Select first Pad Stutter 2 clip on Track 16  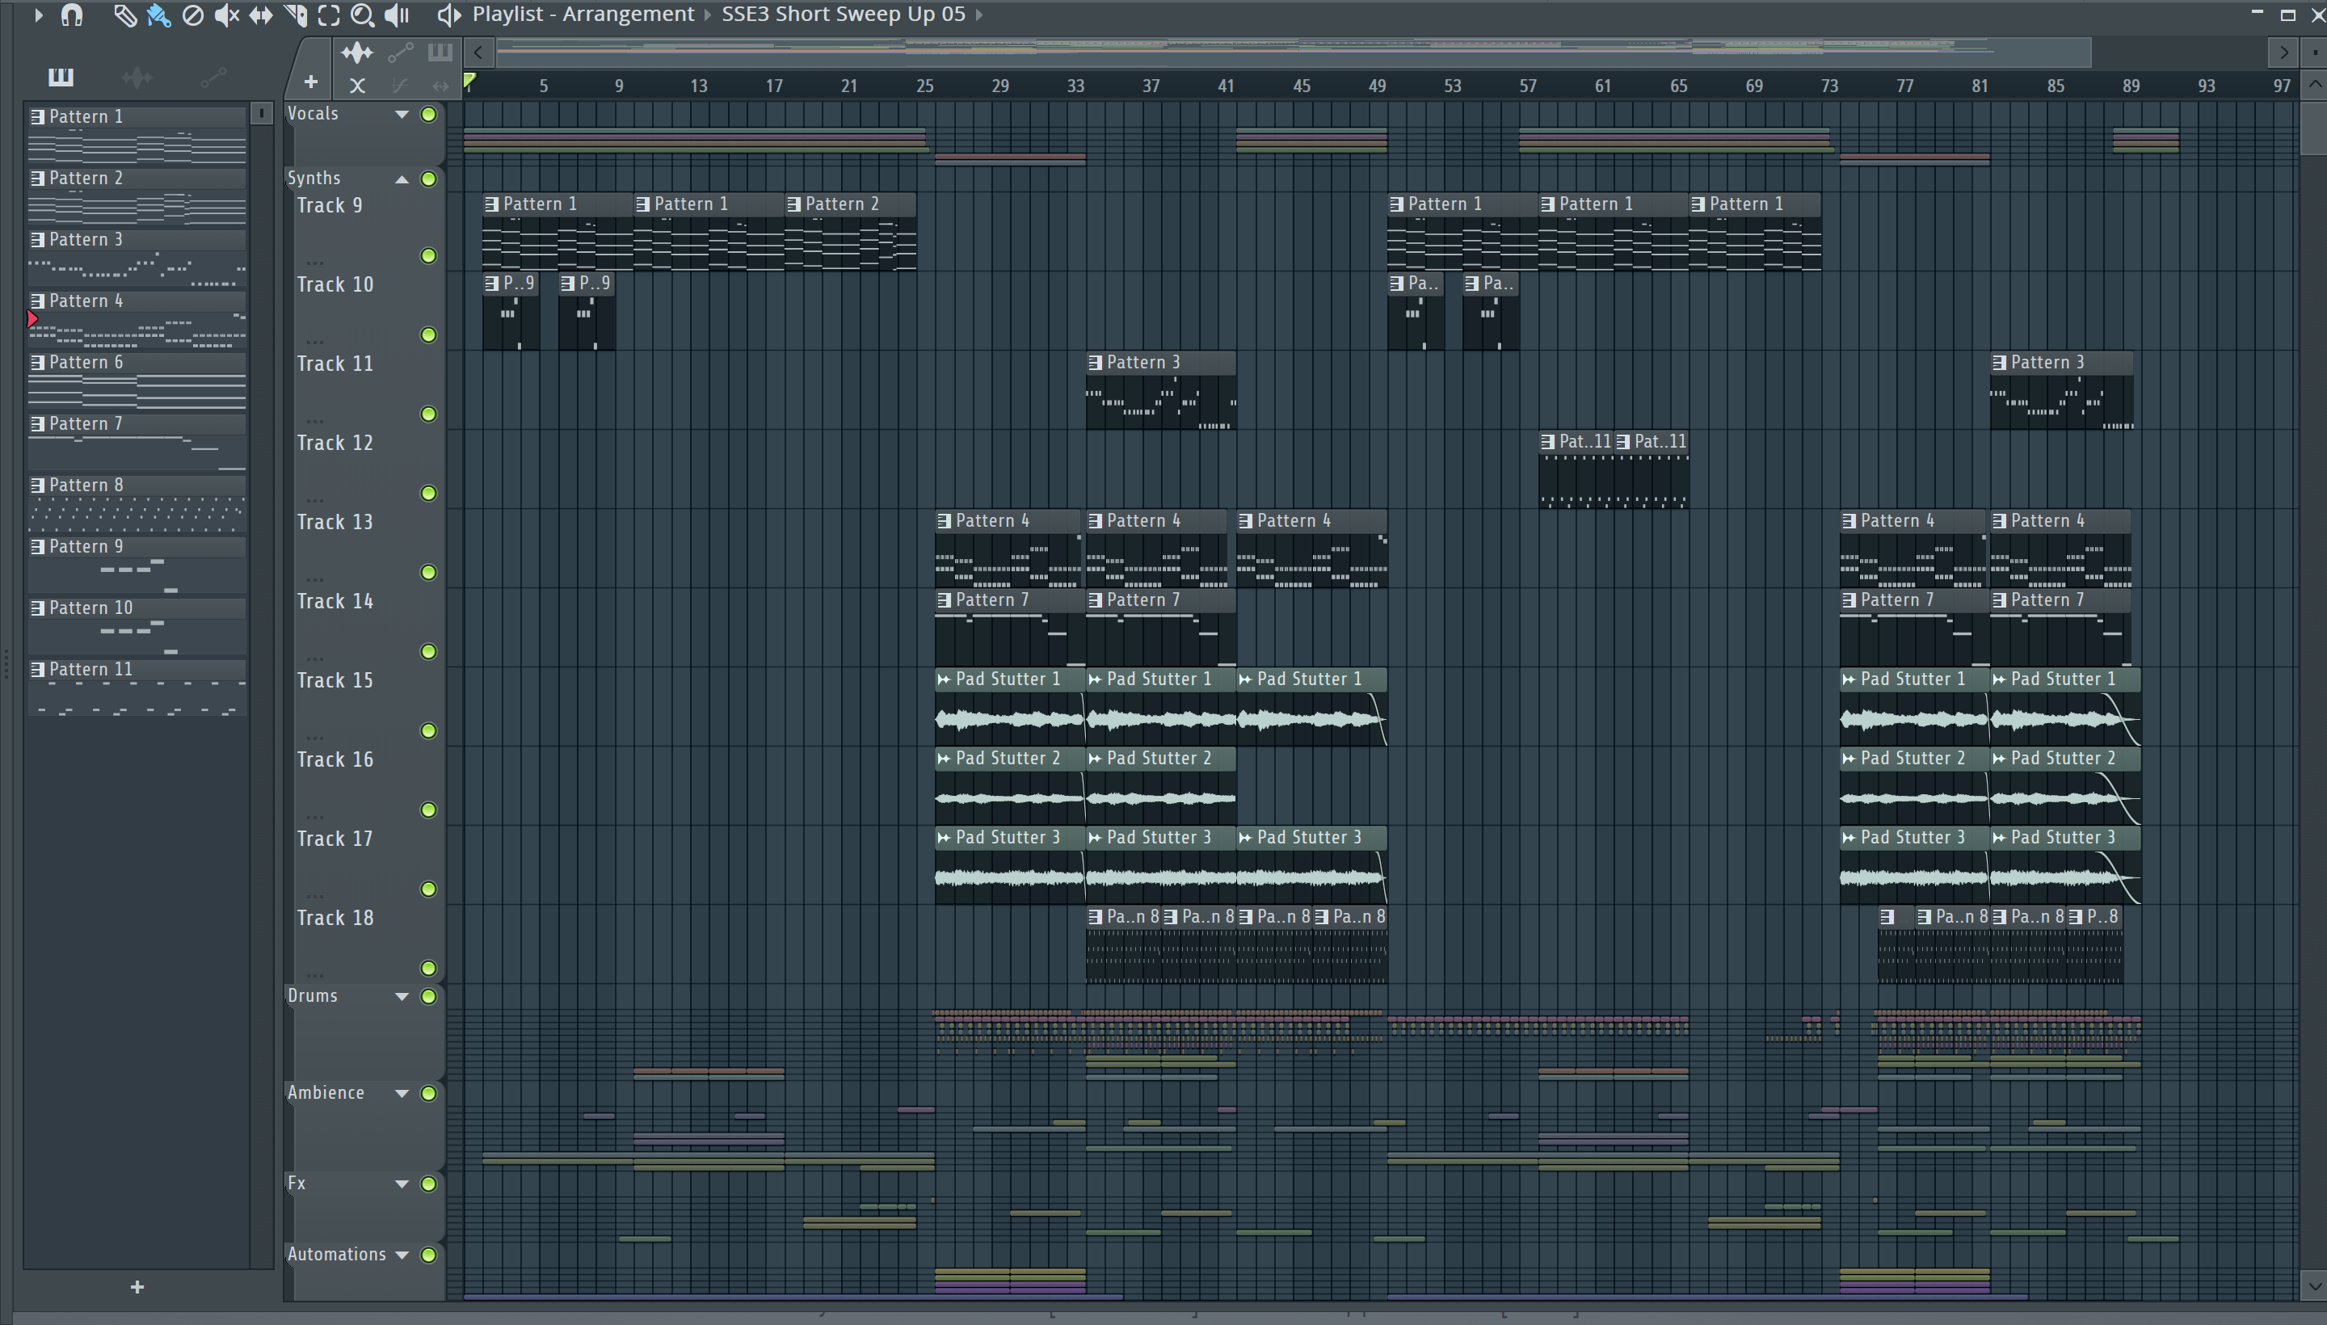(x=1009, y=786)
